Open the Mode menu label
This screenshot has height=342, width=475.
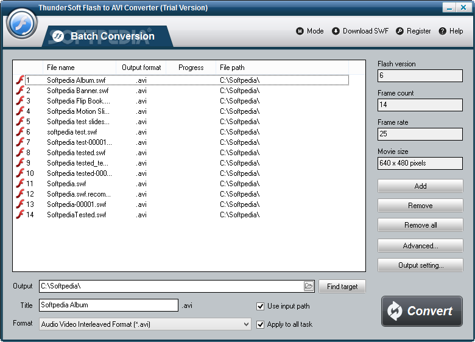pyautogui.click(x=315, y=31)
